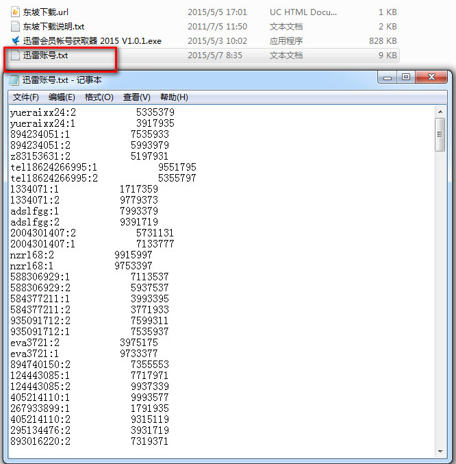This screenshot has width=456, height=464.
Task: Open the 编辑(E) menu
Action: [x=62, y=97]
